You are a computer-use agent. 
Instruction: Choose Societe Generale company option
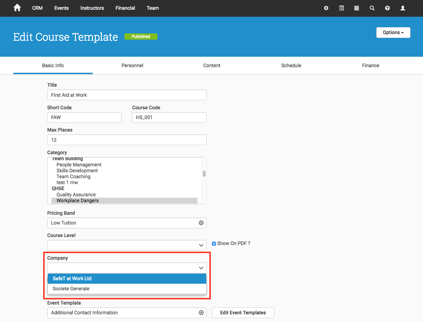tap(127, 289)
